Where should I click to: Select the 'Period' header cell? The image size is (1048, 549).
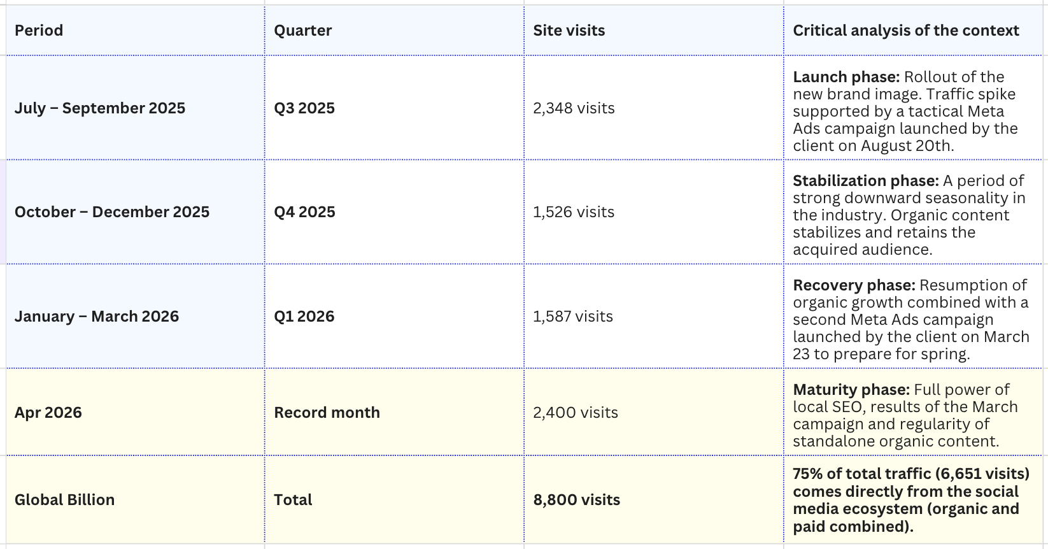point(135,31)
